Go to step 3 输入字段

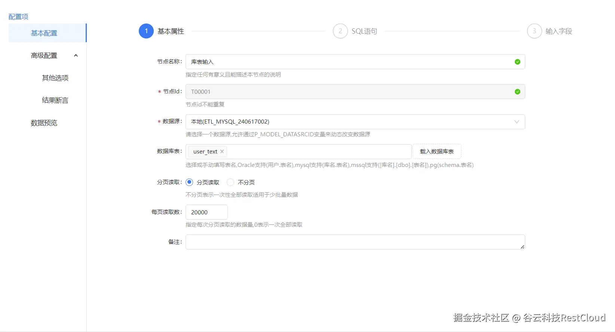(535, 31)
